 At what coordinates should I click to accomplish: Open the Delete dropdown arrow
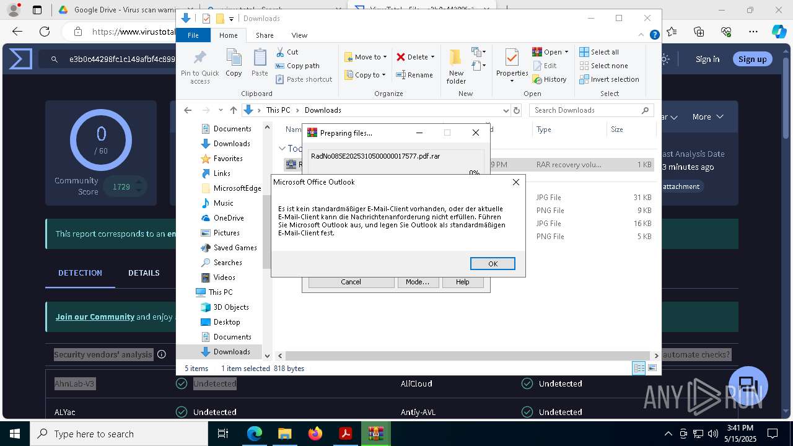point(432,57)
